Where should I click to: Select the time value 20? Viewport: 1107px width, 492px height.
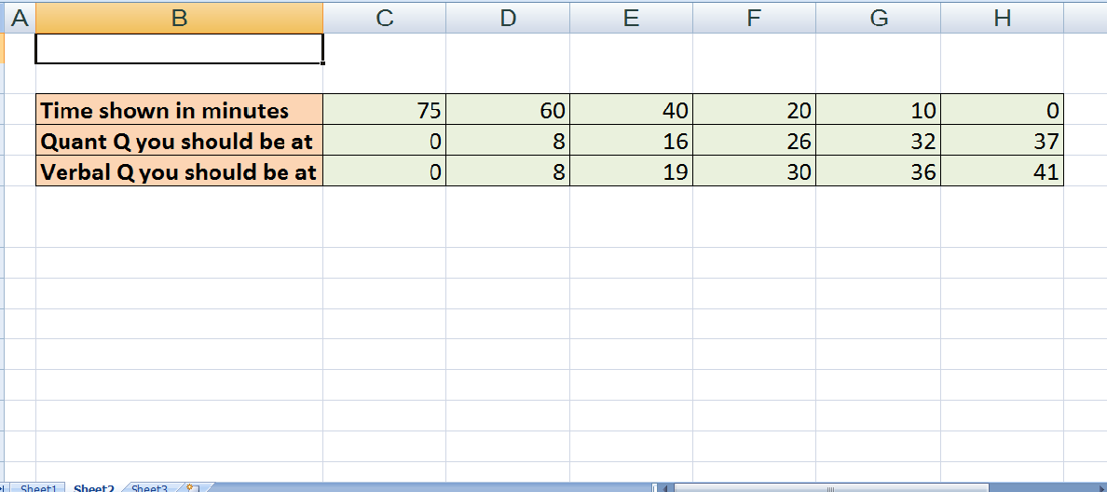(754, 109)
